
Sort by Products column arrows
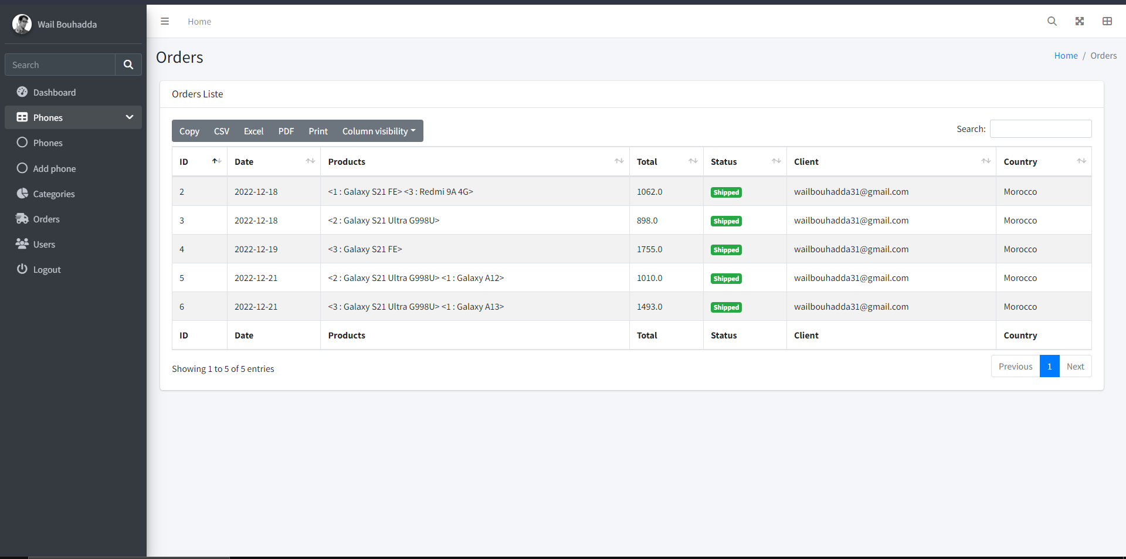(x=619, y=161)
